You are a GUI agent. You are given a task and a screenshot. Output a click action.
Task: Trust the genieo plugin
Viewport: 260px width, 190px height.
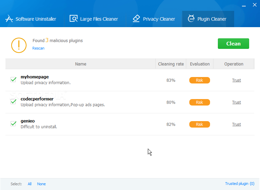(x=237, y=124)
